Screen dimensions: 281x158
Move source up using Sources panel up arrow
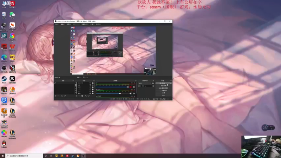[86, 96]
